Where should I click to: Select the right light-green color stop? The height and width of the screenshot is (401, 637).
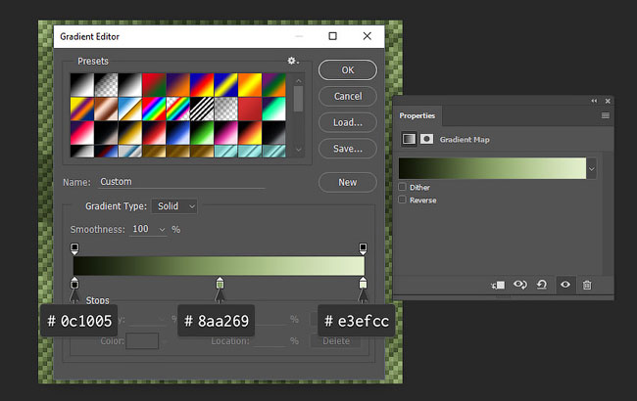363,284
